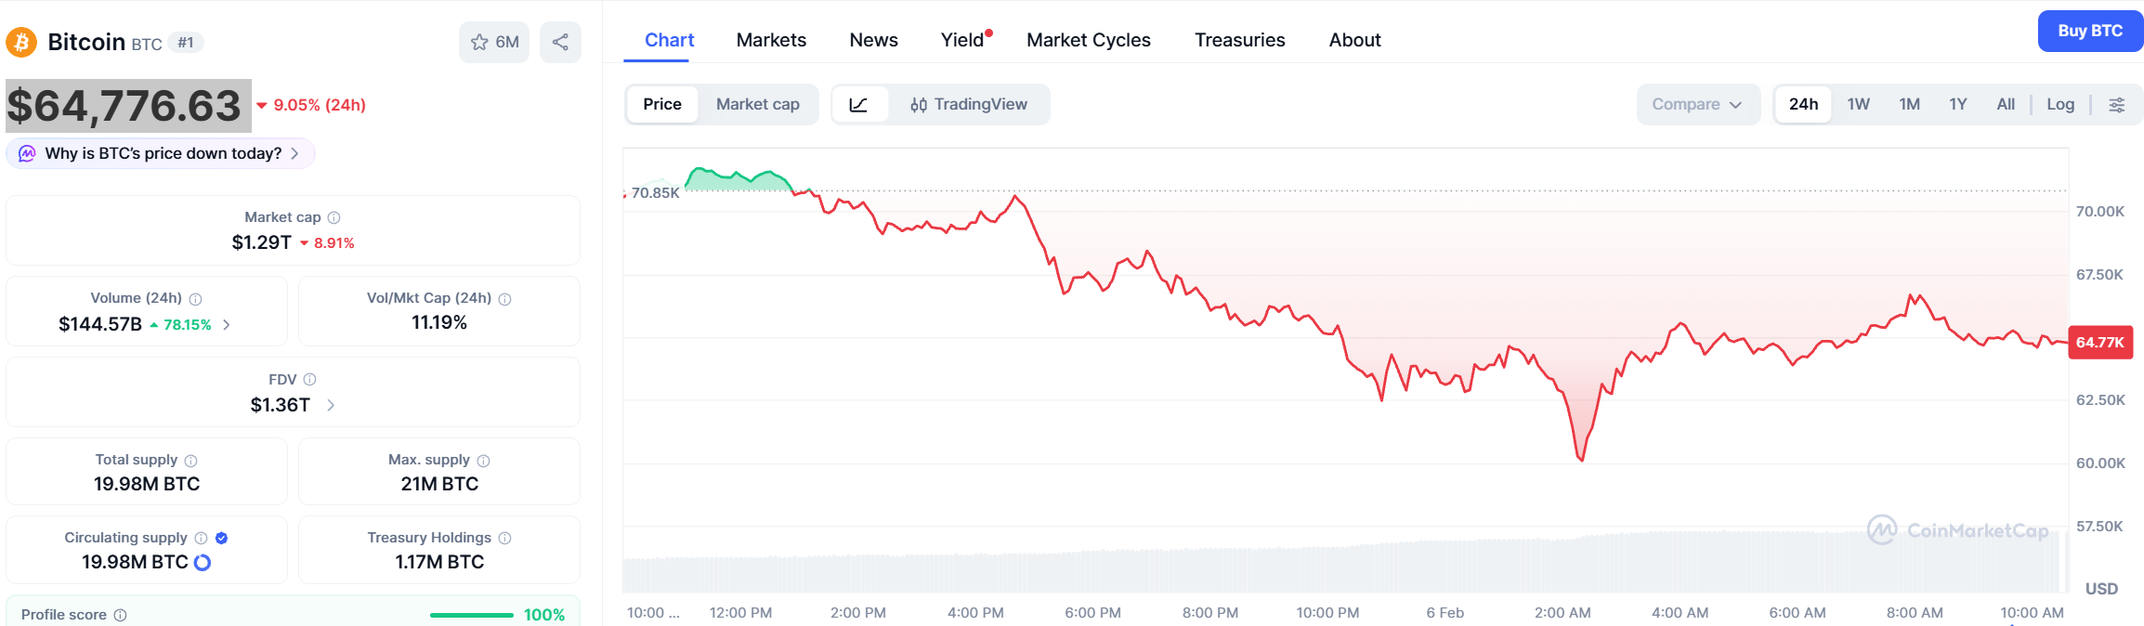Toggle Log scale on the chart
This screenshot has height=626, width=2144.
[x=2060, y=105]
